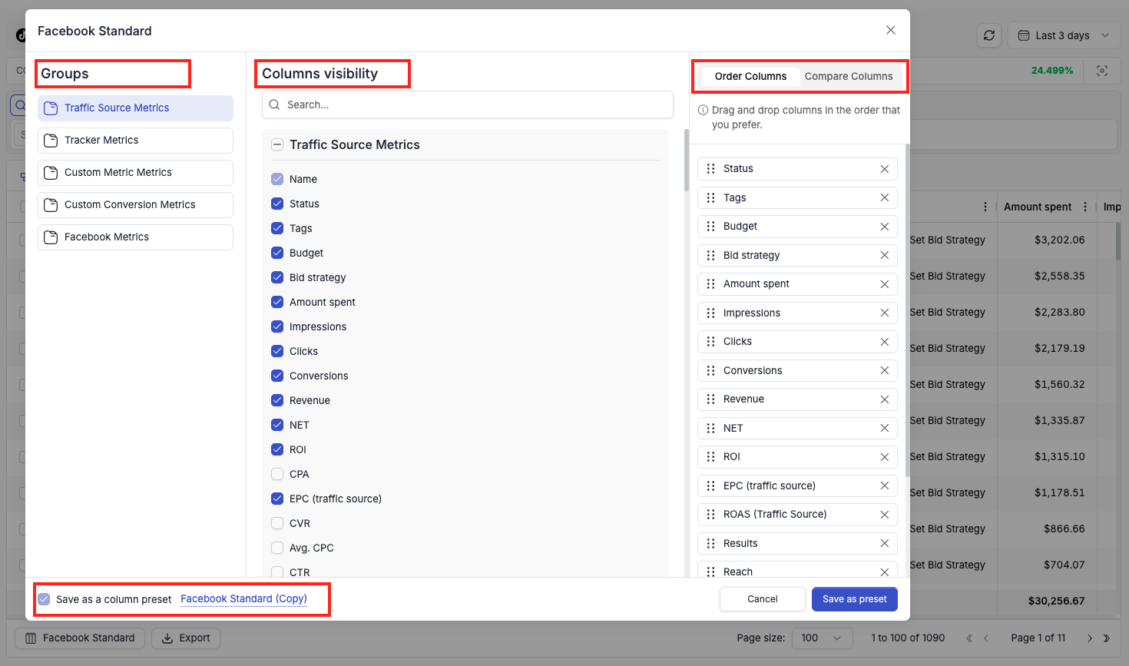Remove ROAS (Traffic Source) from ordered columns

[885, 515]
